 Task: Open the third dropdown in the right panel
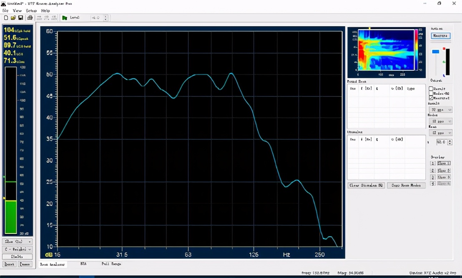tap(440, 133)
